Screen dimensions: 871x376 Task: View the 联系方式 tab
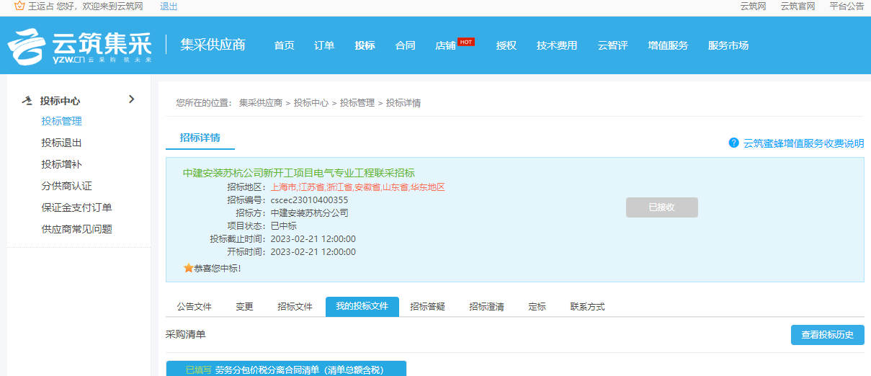[x=587, y=306]
